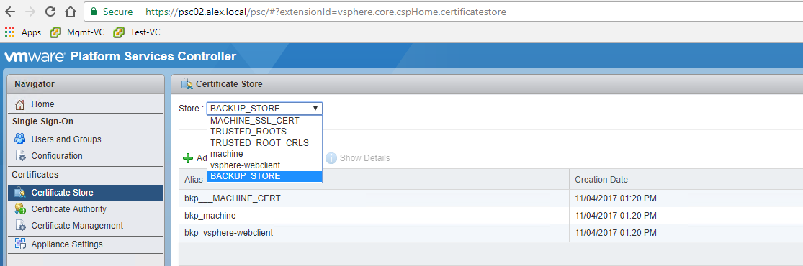Open Certificate Management
The image size is (803, 266).
click(77, 225)
